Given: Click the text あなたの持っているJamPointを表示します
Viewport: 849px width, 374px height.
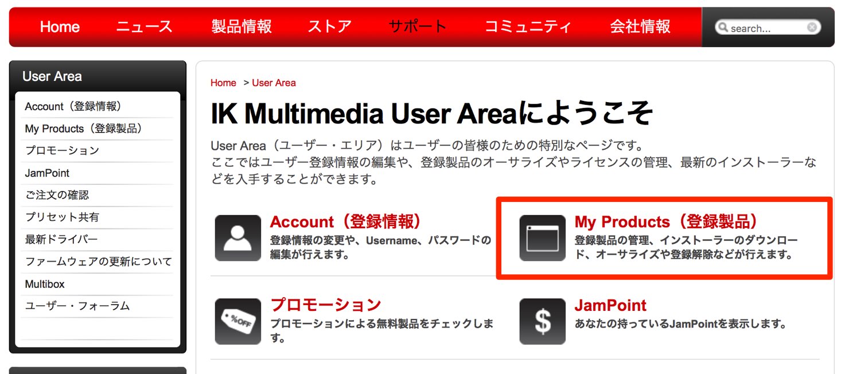Looking at the screenshot, I should 680,324.
